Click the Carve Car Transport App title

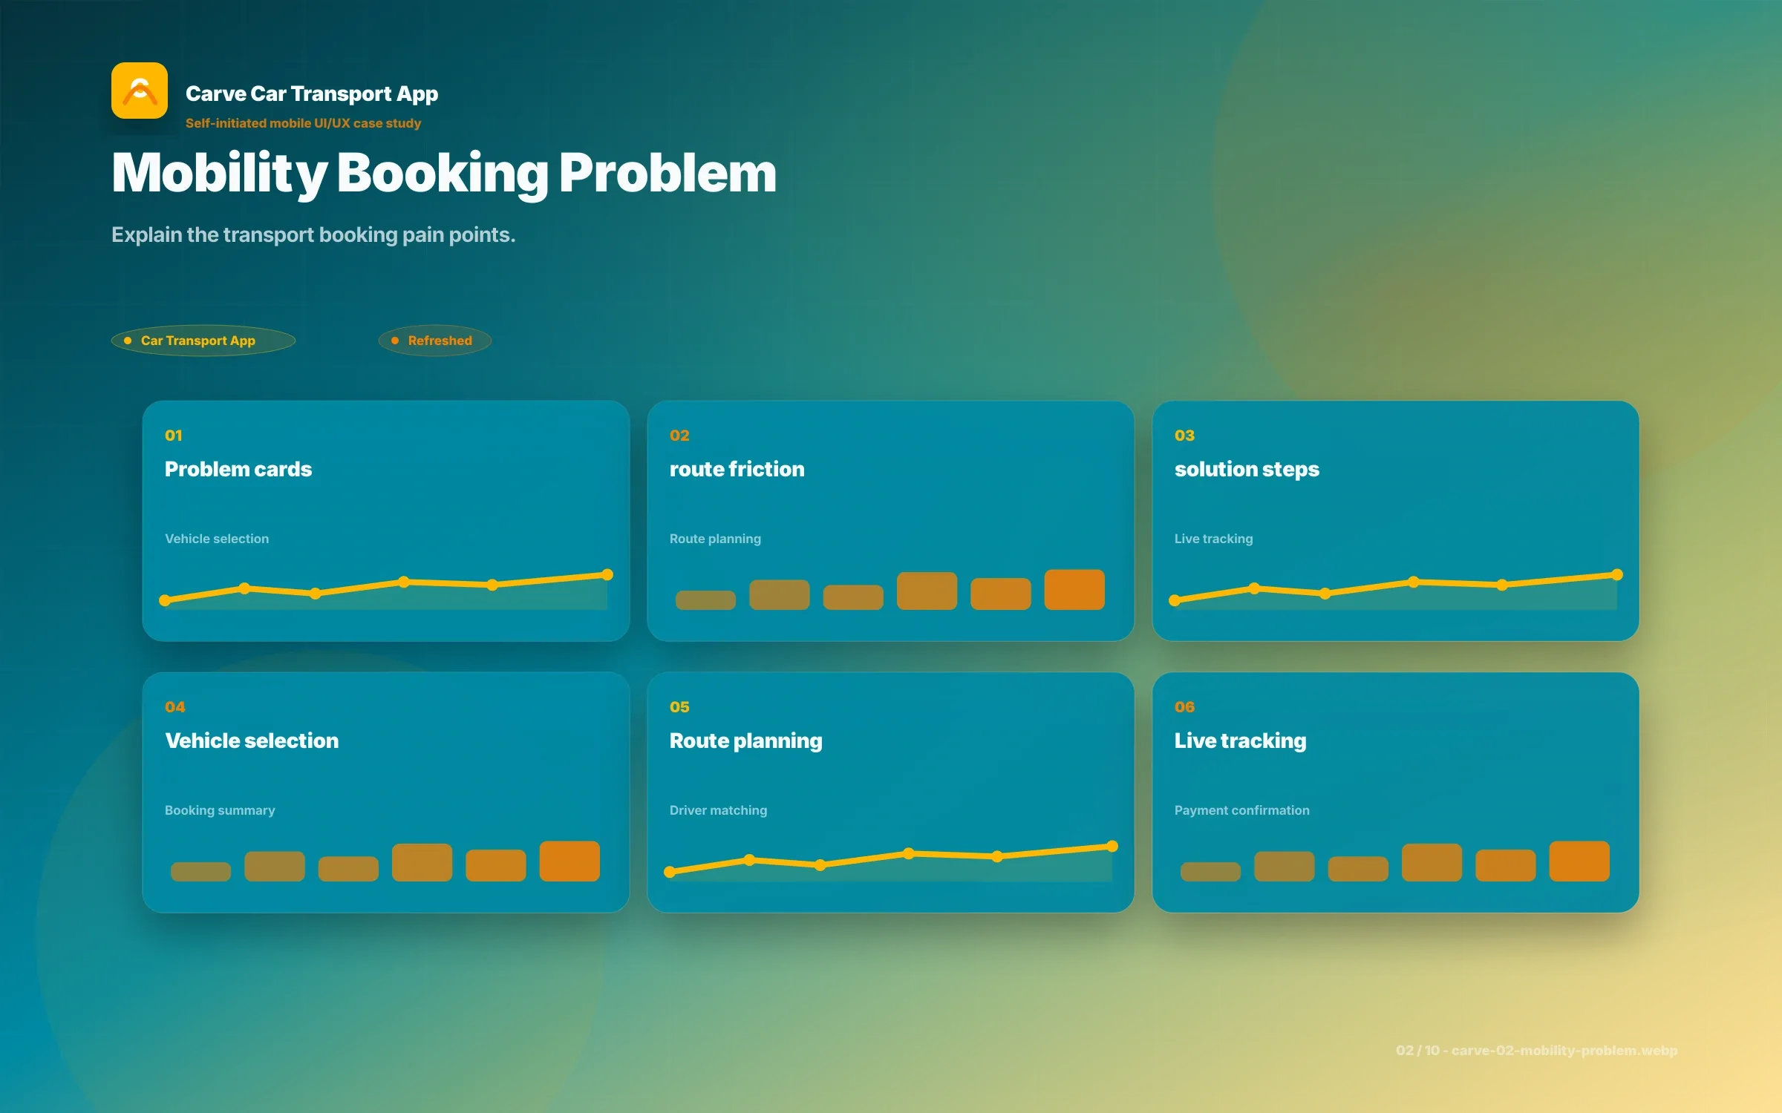point(312,94)
